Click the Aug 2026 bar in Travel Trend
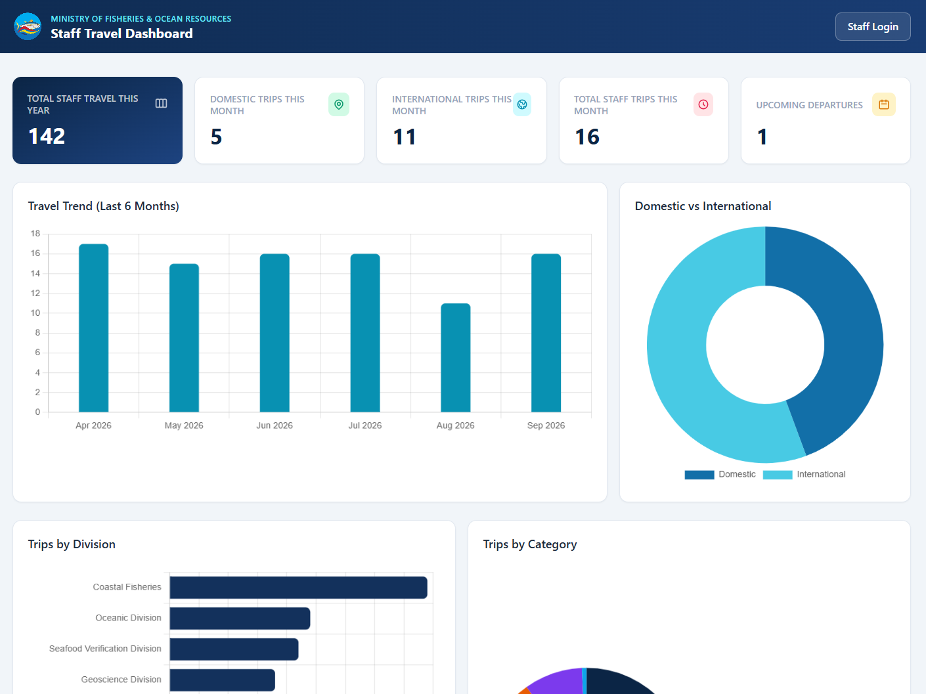 (x=456, y=358)
